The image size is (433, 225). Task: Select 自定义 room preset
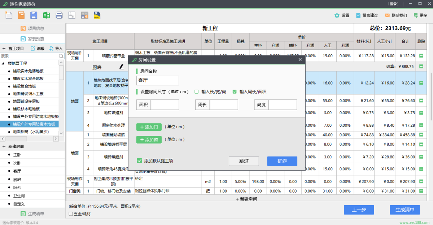click(19, 204)
